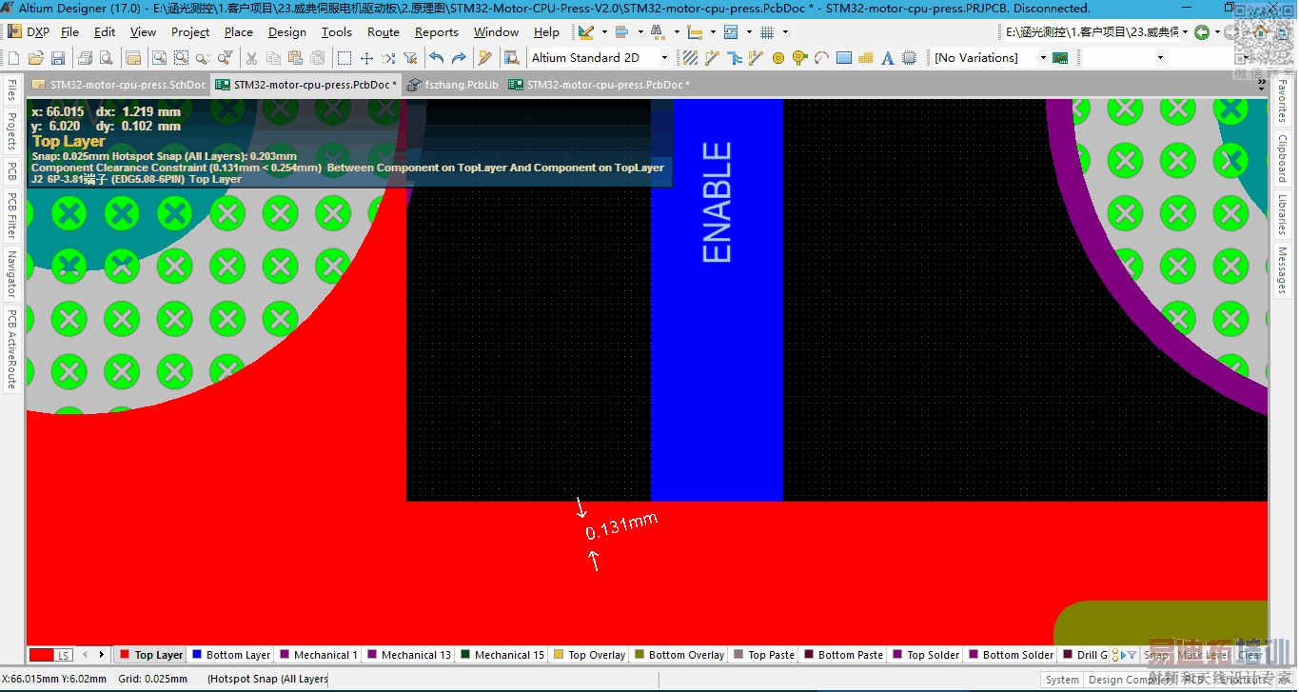Open the PCB ActiveRoute side panel
Image resolution: width=1299 pixels, height=692 pixels.
[x=11, y=349]
